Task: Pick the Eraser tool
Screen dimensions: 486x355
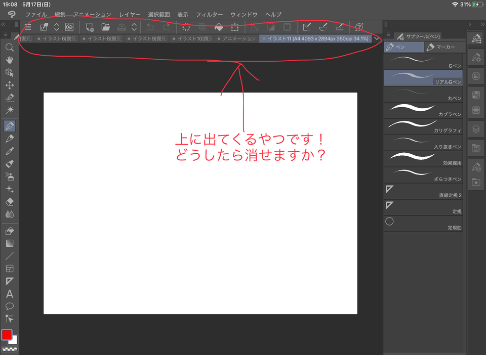Action: click(x=9, y=202)
